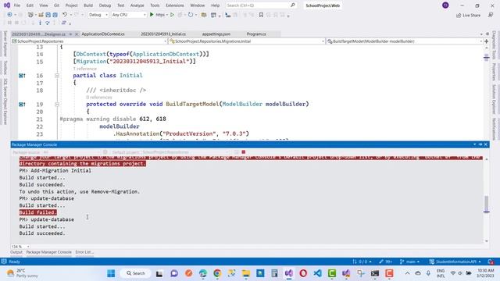Click the '1 reference' CodeLens link
This screenshot has height=281, width=500.
tap(85, 69)
